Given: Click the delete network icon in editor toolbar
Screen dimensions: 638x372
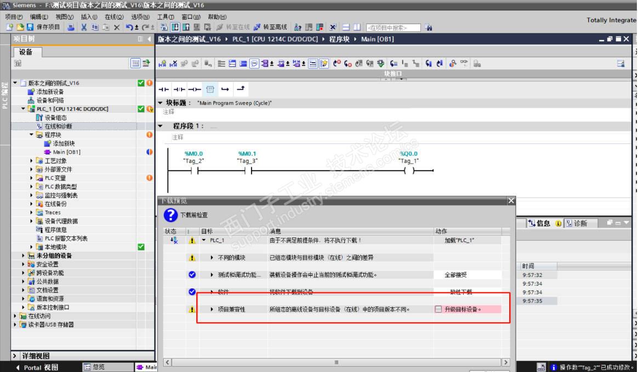Looking at the screenshot, I should click(x=173, y=63).
